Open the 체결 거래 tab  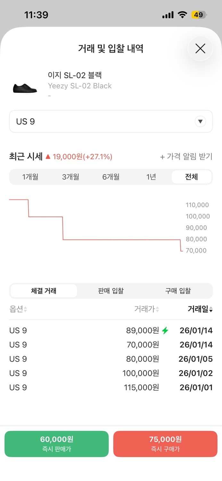(x=44, y=291)
